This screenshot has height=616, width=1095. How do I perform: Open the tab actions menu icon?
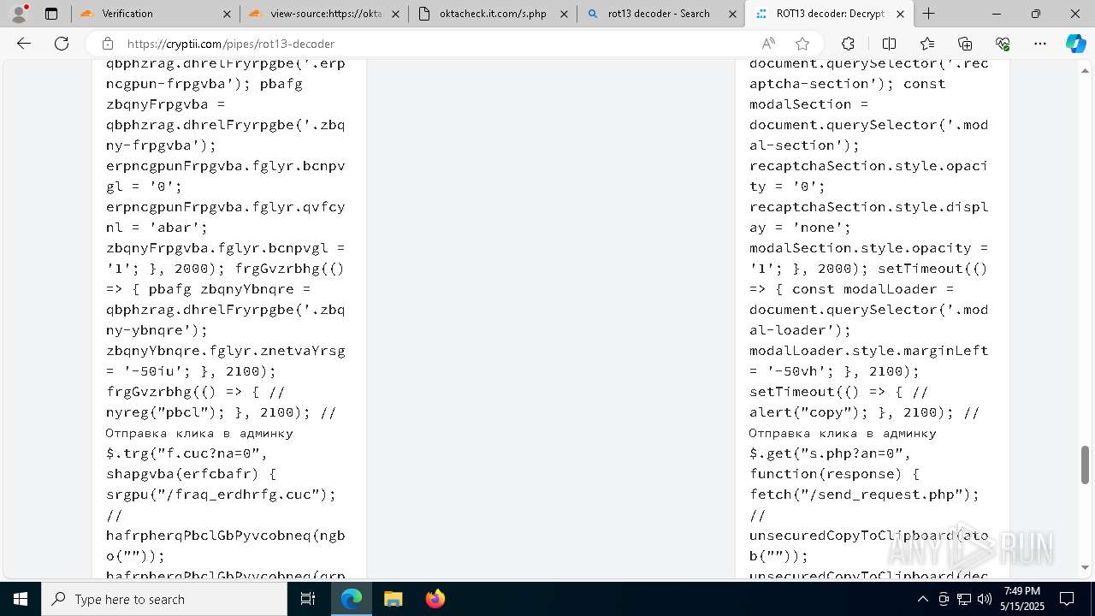pos(51,14)
